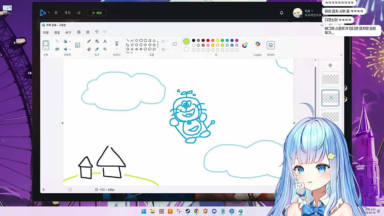The width and height of the screenshot is (384, 216).
Task: Click the Copilot icon in Paint
Action: coord(258,44)
